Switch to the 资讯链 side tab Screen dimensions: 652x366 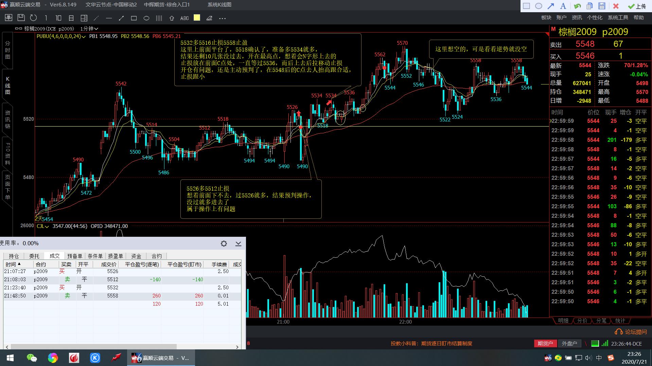pos(7,119)
